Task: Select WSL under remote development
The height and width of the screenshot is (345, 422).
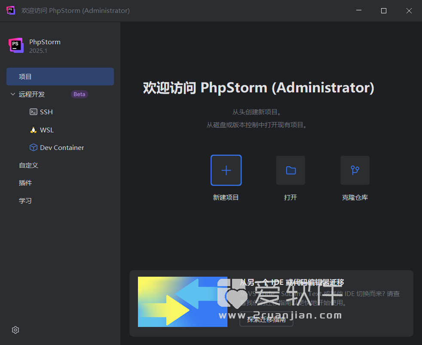Action: [x=47, y=130]
